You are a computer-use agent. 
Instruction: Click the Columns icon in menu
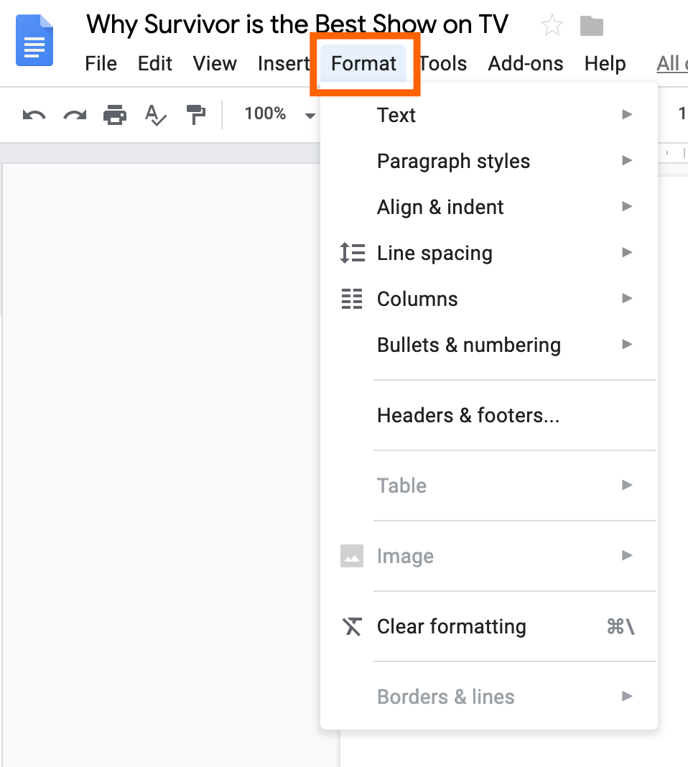(x=352, y=299)
